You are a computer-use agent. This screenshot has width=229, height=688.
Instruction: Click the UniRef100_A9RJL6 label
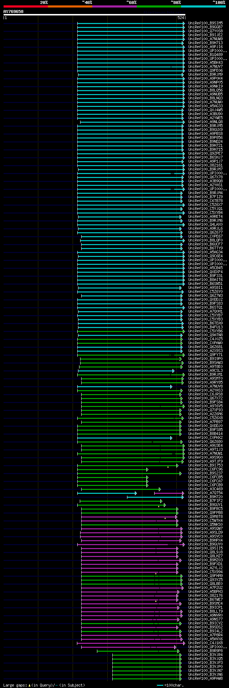point(205,228)
